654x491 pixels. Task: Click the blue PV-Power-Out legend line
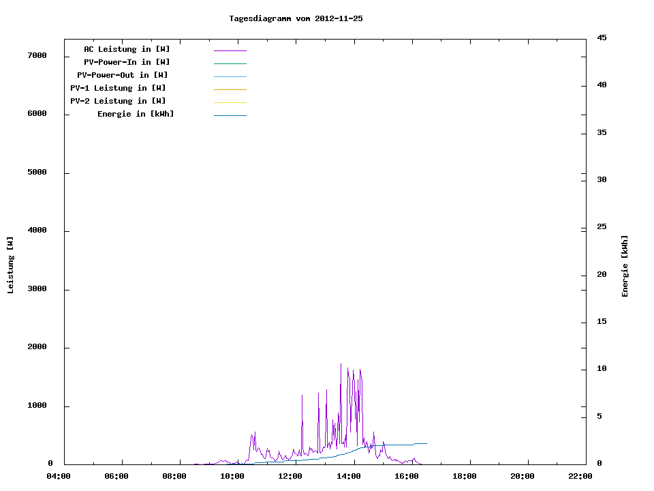pyautogui.click(x=230, y=76)
